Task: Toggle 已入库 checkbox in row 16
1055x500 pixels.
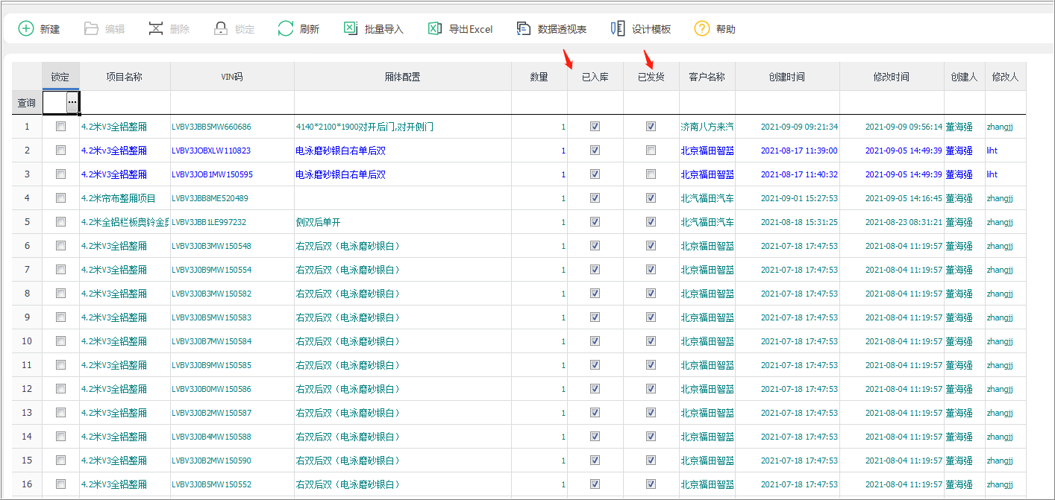Action: pyautogui.click(x=595, y=484)
